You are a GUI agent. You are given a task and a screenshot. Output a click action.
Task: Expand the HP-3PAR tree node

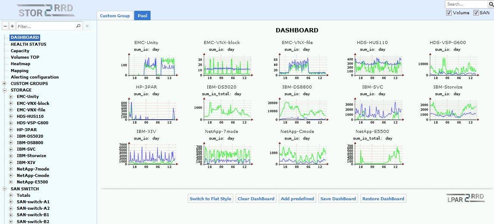pos(11,129)
